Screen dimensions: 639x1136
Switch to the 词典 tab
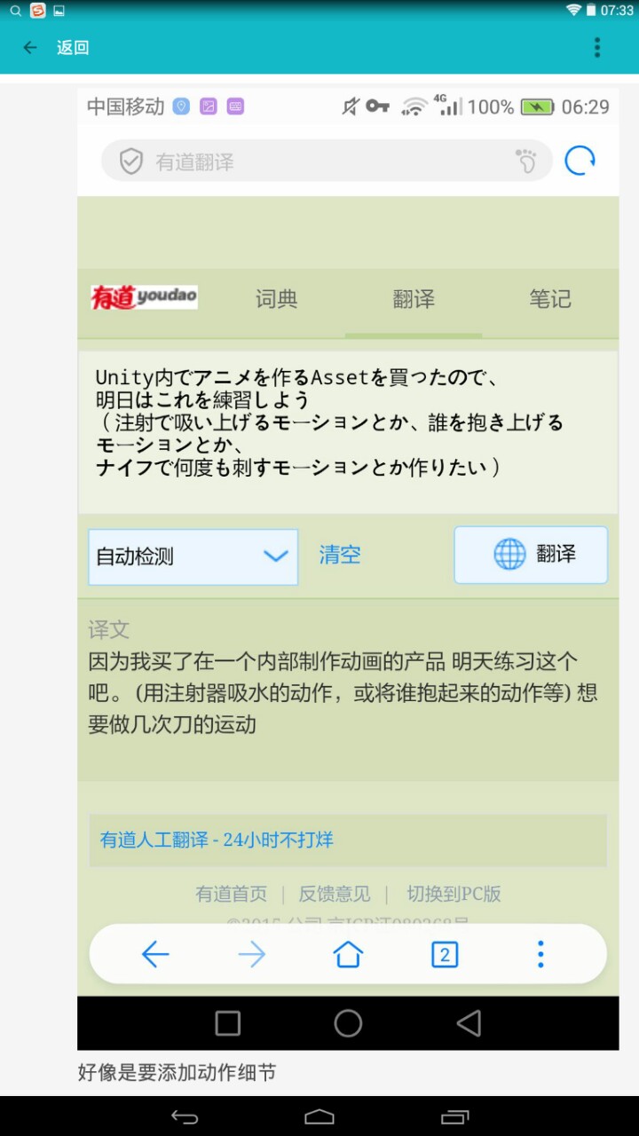tap(277, 299)
